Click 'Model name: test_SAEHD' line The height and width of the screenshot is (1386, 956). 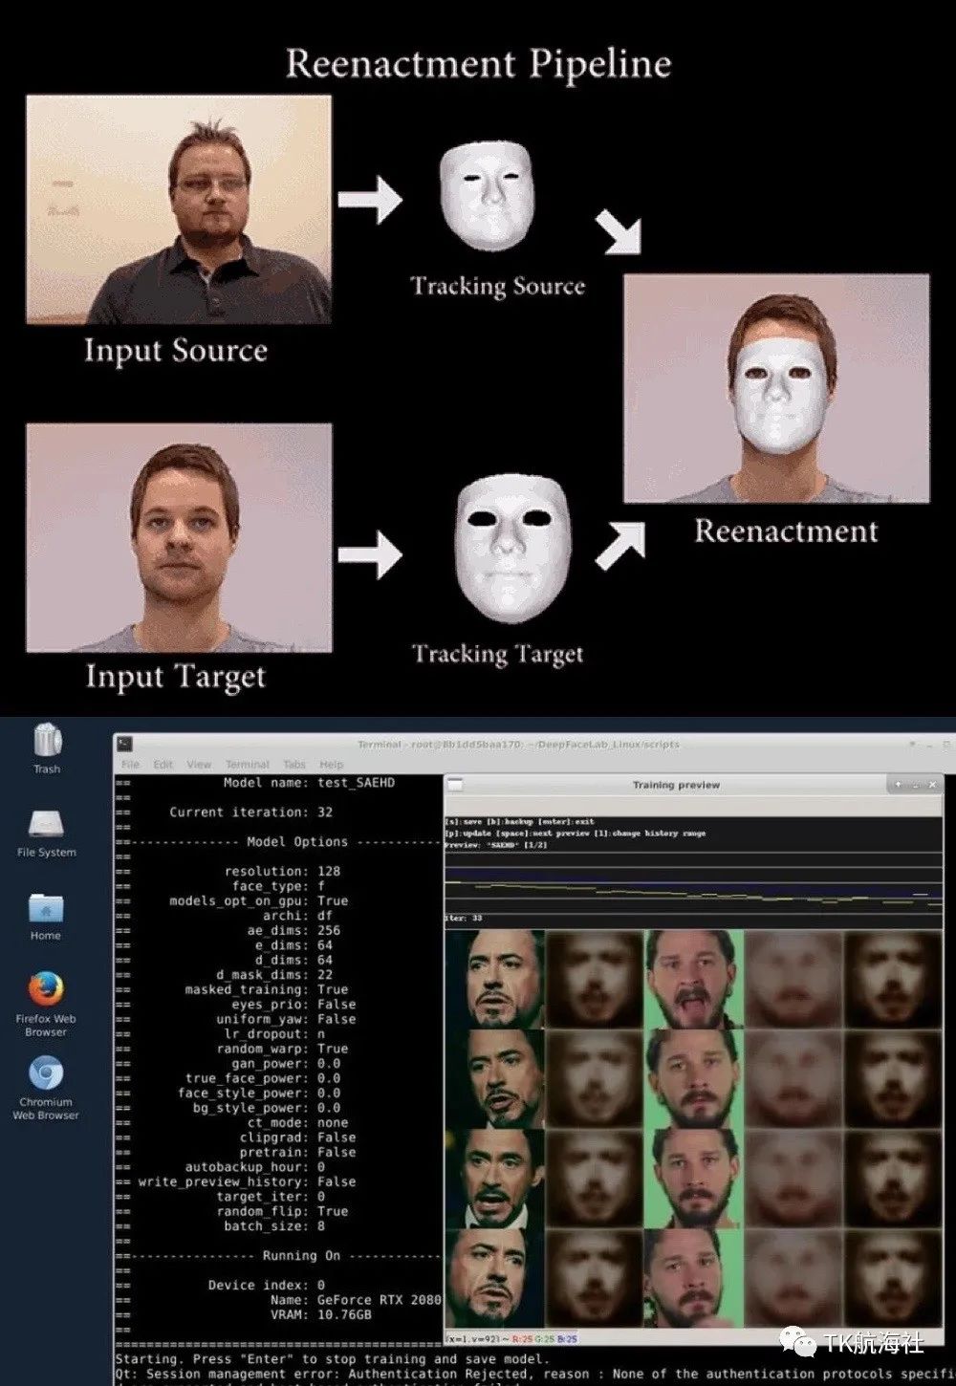point(309,782)
